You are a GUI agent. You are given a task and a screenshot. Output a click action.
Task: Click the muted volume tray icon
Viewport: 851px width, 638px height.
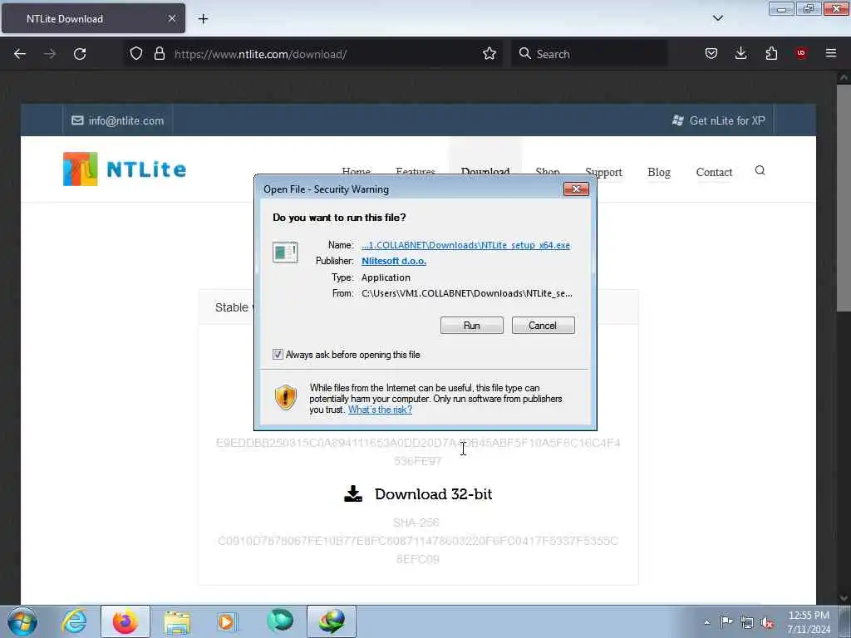pyautogui.click(x=767, y=622)
